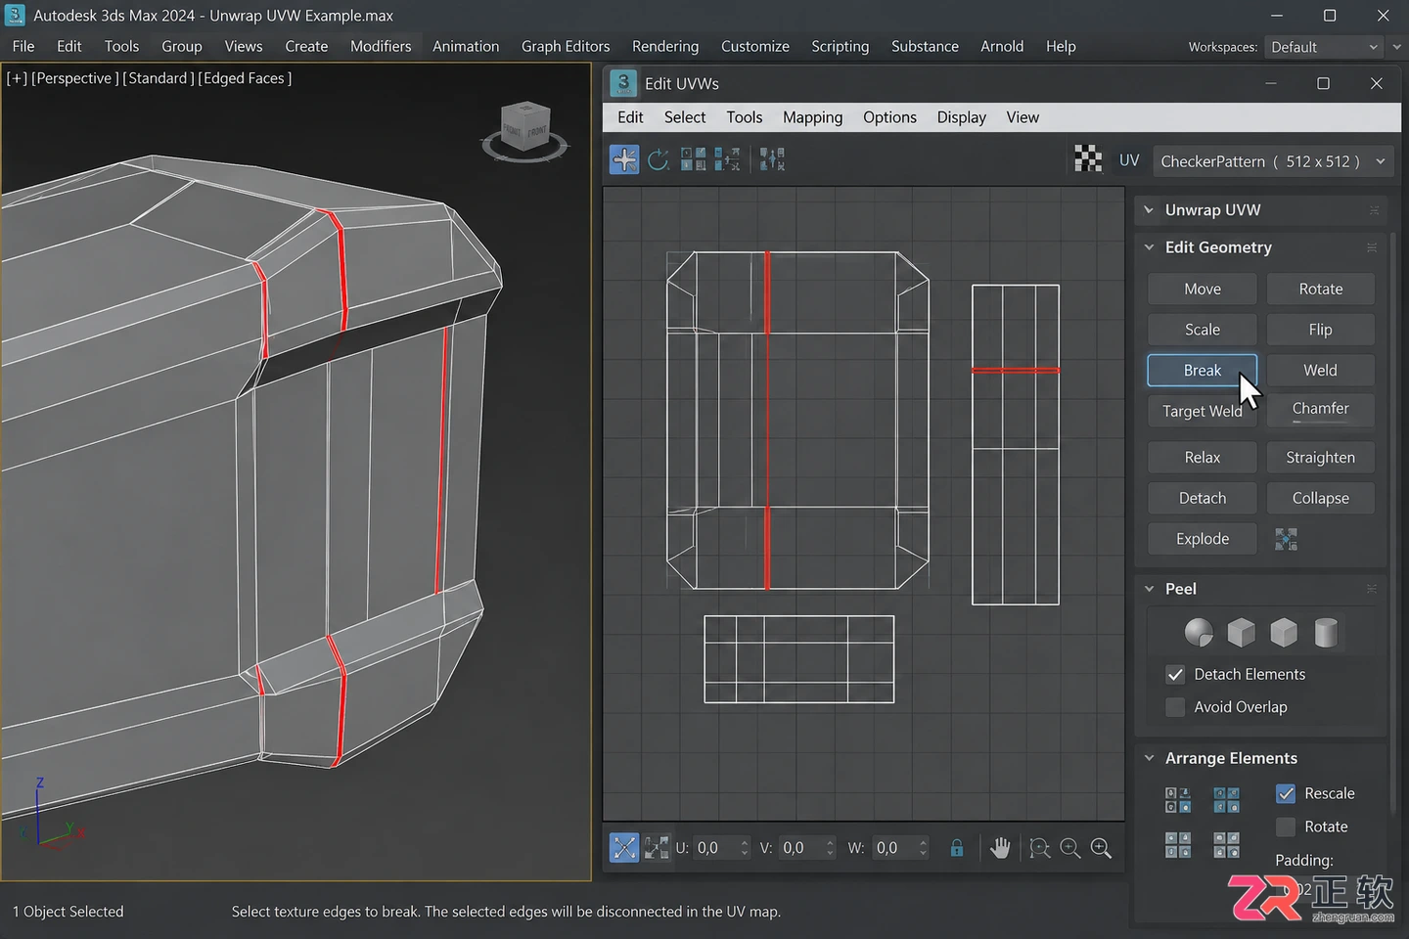
Task: Click the Perspective viewport label
Action: [75, 78]
